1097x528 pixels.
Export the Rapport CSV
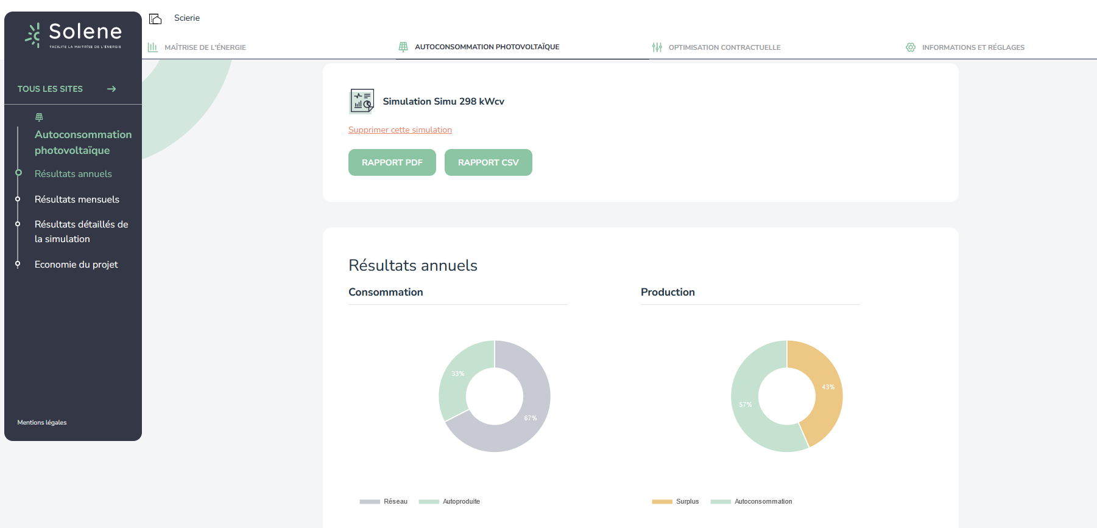(x=488, y=162)
